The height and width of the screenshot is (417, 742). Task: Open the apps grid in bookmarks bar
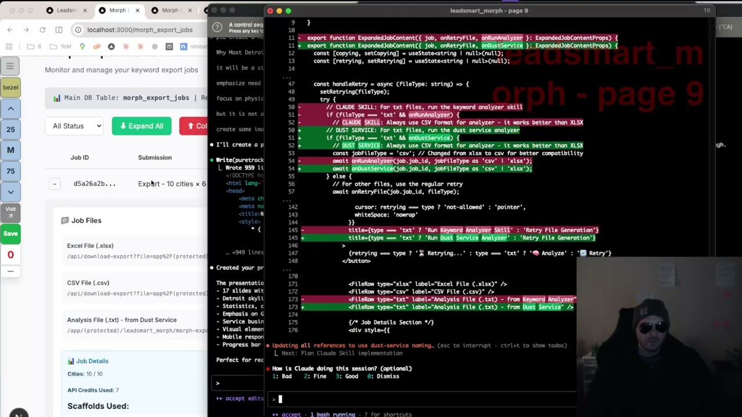point(9,46)
